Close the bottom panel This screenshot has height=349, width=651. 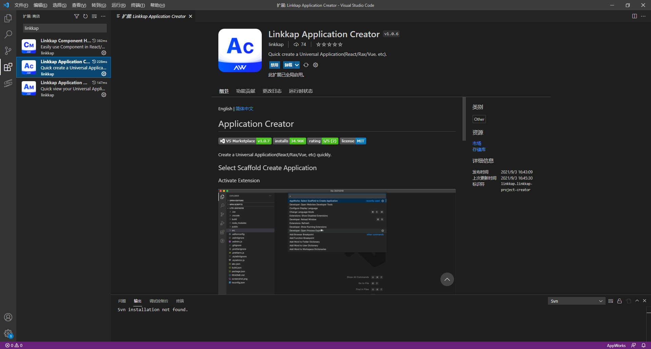(x=645, y=301)
